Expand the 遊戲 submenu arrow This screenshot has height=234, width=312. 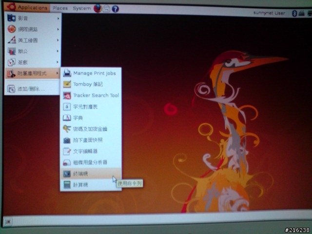58,62
